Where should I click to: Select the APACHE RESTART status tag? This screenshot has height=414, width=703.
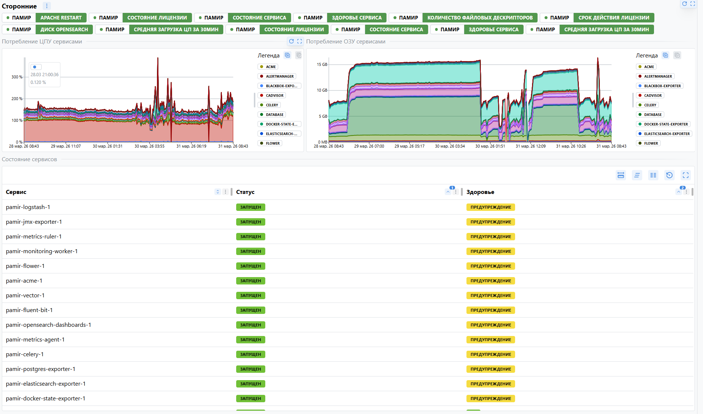61,18
